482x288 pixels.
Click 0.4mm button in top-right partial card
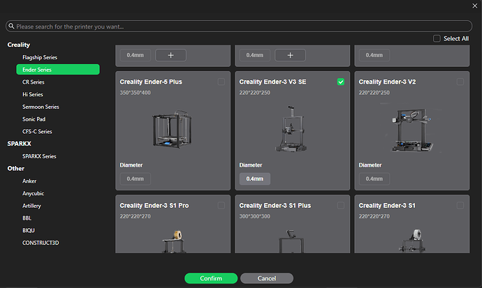pyautogui.click(x=374, y=55)
